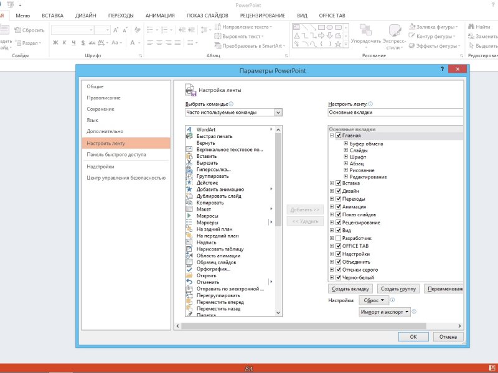
Task: Click the font name input box
Action: point(72,30)
